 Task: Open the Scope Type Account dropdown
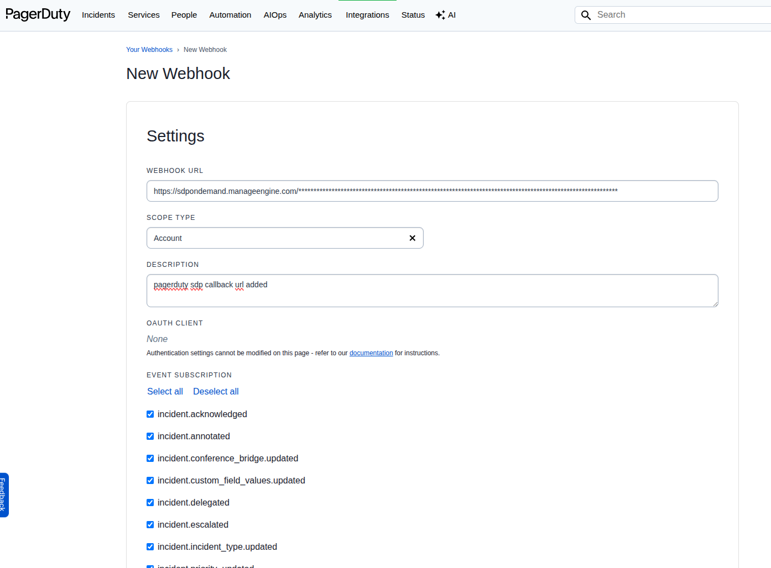click(x=285, y=238)
